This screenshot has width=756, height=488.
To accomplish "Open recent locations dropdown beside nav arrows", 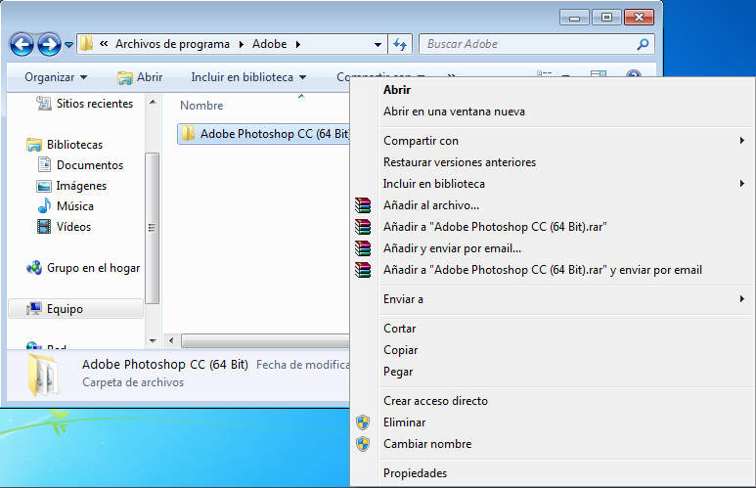I will pyautogui.click(x=68, y=45).
